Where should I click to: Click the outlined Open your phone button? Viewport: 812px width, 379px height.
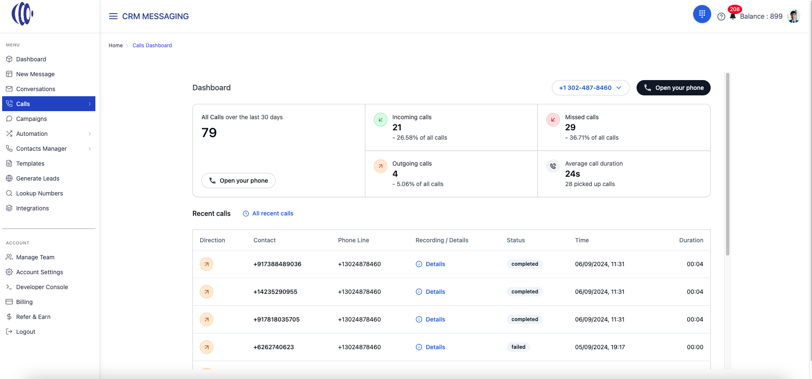[x=238, y=181]
